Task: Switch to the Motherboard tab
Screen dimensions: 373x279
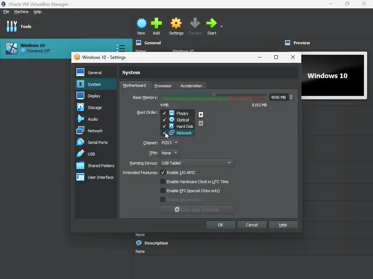Action: 135,85
